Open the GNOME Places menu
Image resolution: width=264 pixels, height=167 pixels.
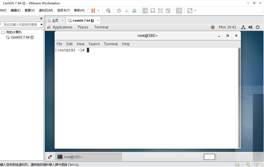[83, 27]
